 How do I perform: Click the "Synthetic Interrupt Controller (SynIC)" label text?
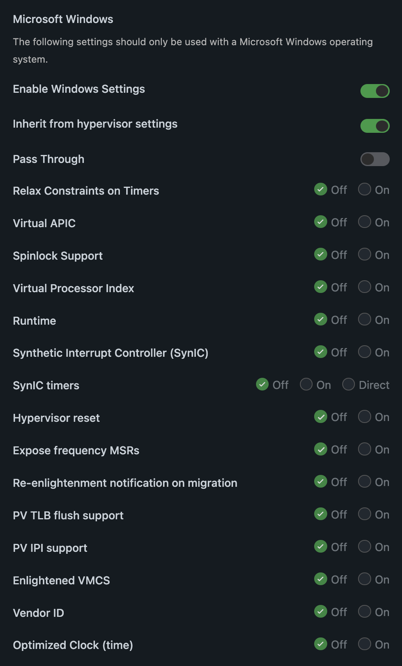pyautogui.click(x=110, y=353)
